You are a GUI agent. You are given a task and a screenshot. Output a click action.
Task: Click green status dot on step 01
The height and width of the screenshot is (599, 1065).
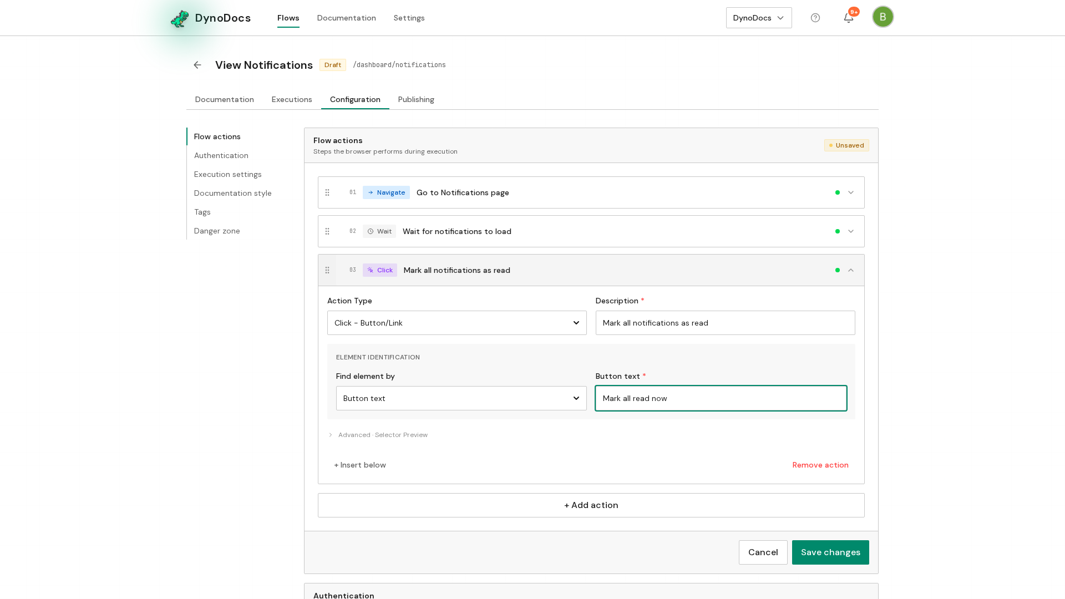point(838,192)
